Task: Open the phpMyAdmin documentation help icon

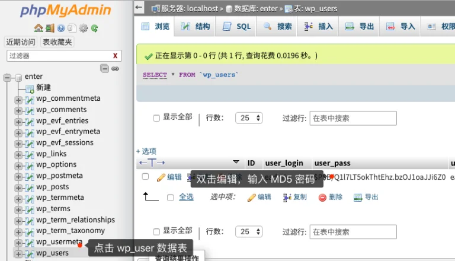Action: 61,28
